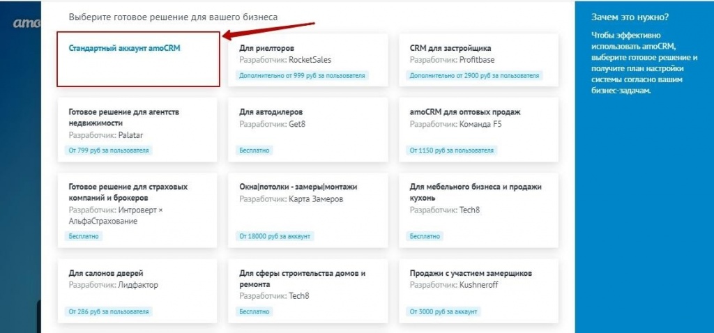Image resolution: width=714 pixels, height=333 pixels.
Task: Click the 'От 799 руб за пользователя' badge
Action: coord(109,150)
